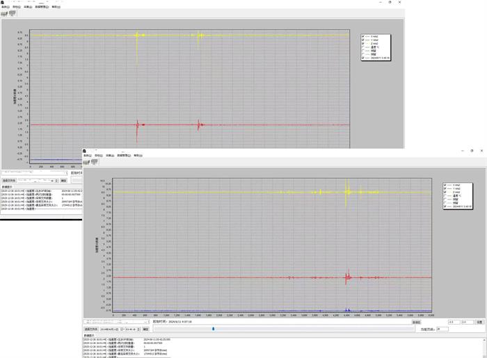This screenshot has width=487, height=358.
Task: Expand the time combo box left of 确定
Action: 140,329
